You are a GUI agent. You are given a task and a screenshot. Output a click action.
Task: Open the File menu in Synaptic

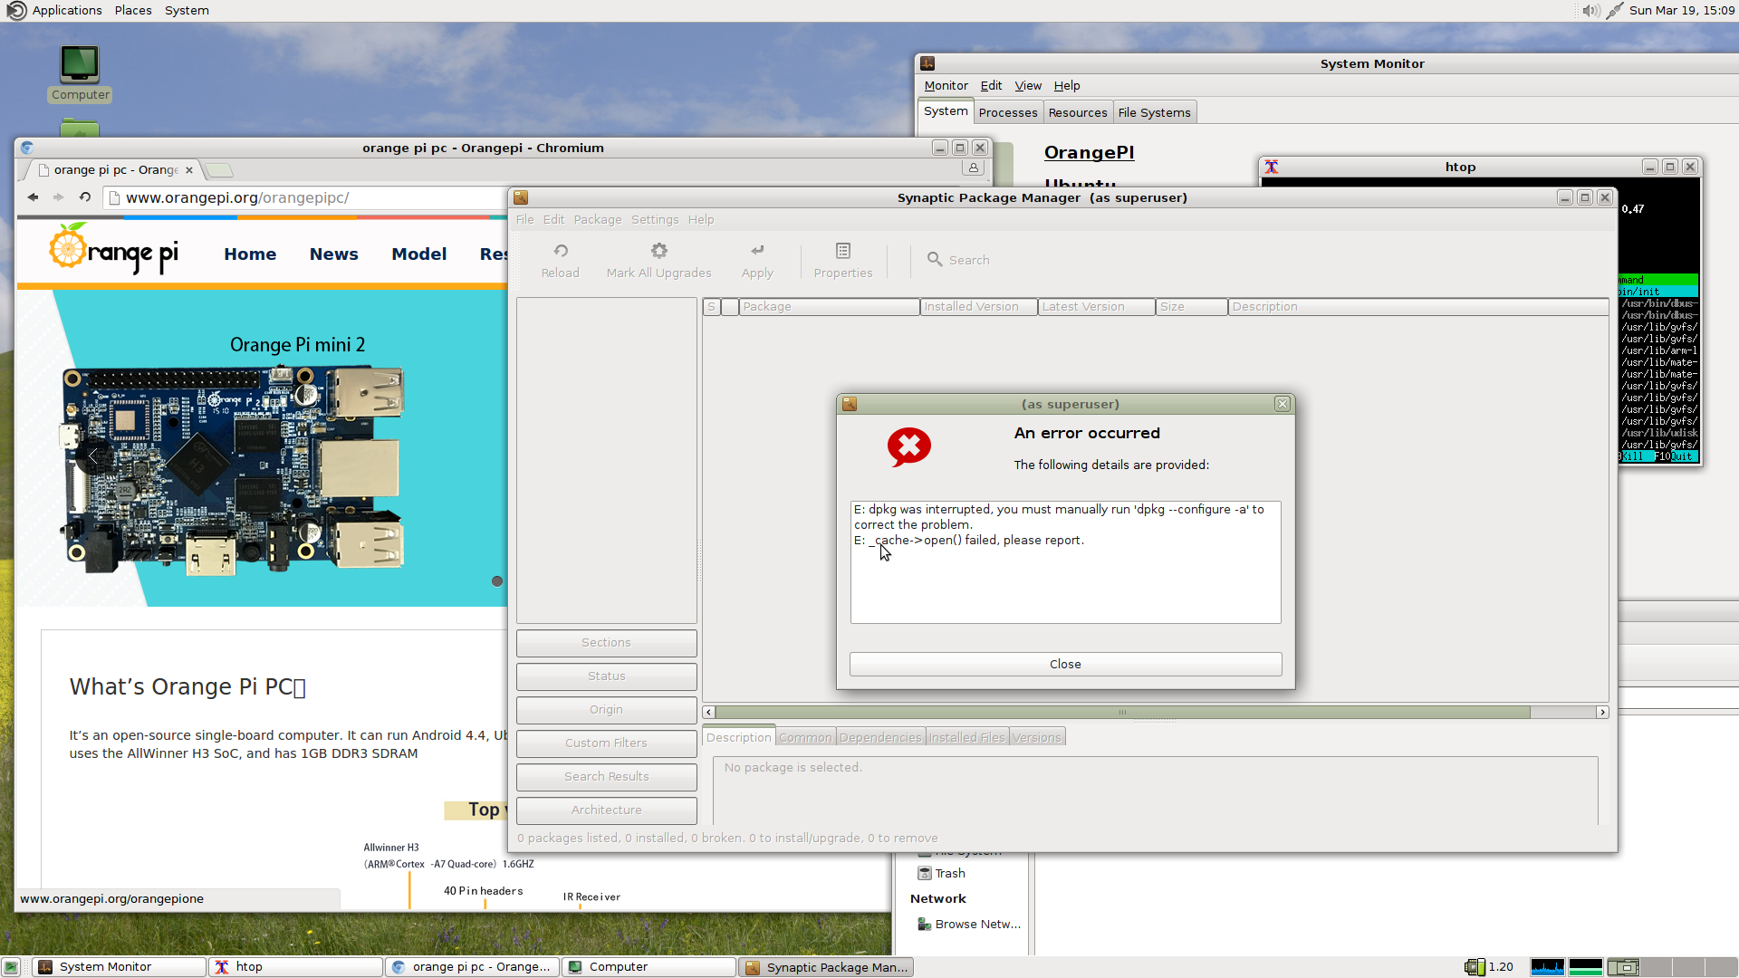click(524, 219)
